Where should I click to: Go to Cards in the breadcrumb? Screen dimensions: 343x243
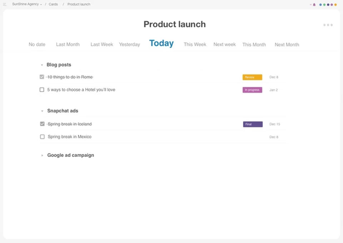click(53, 4)
